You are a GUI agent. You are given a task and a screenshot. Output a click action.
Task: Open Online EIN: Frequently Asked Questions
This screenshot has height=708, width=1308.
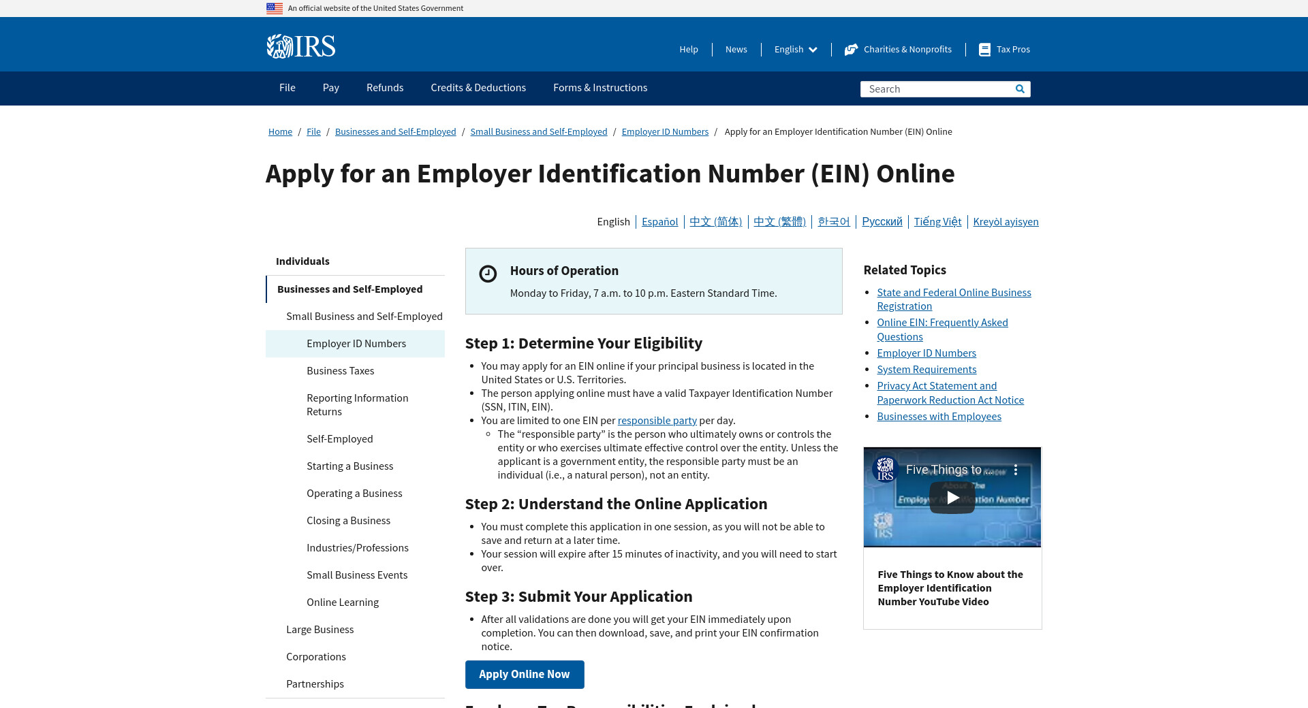click(x=942, y=329)
